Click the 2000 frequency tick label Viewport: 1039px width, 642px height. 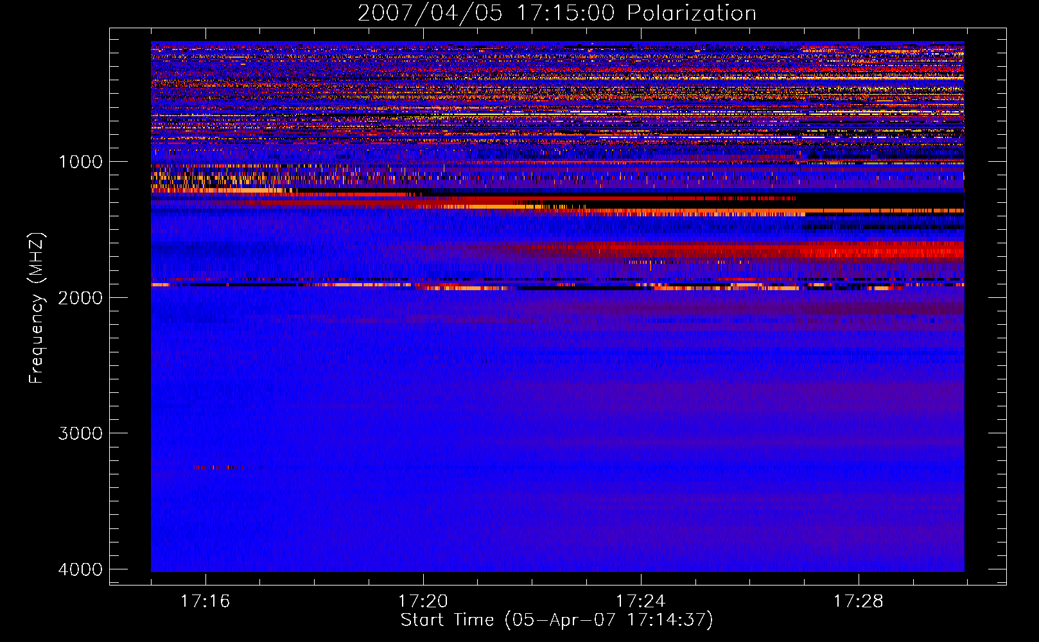80,298
